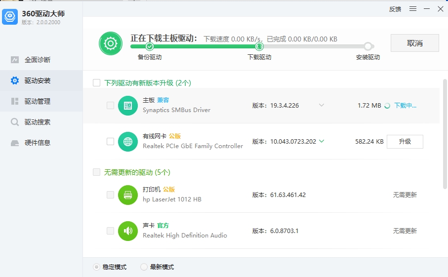Toggle select-all checkbox for 下列驱动有新版本升级
Viewport: 448px width, 277px height.
[97, 83]
